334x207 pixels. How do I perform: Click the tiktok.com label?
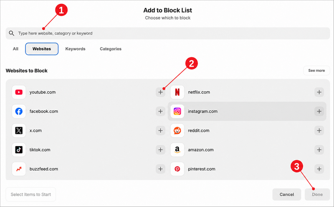[x=40, y=150]
